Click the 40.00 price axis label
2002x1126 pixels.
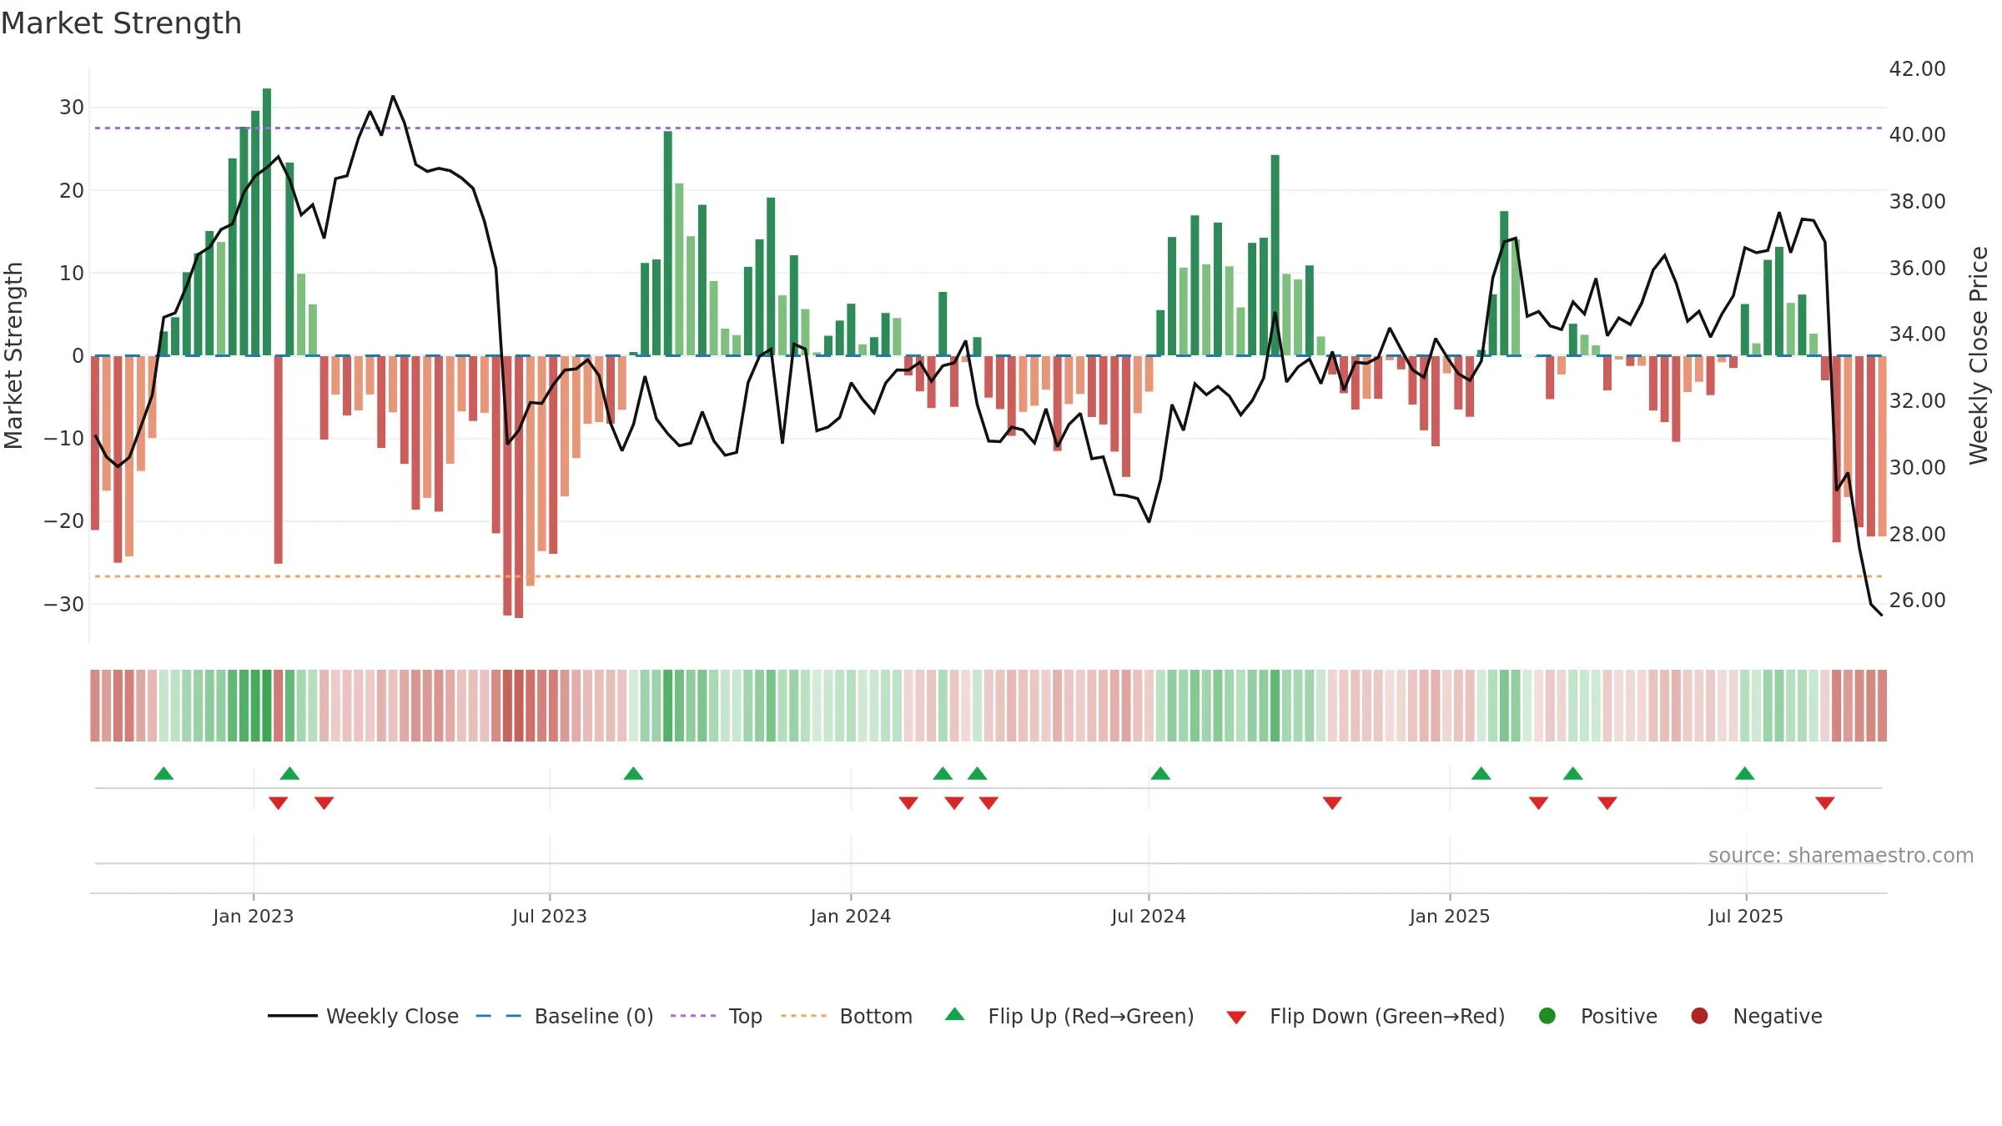1917,134
